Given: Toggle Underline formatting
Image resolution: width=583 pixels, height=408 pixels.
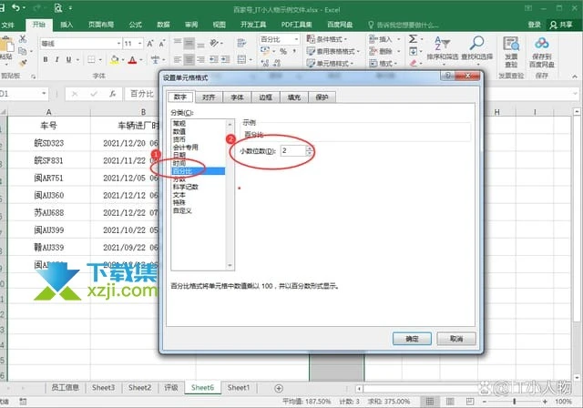Looking at the screenshot, I should click(68, 59).
